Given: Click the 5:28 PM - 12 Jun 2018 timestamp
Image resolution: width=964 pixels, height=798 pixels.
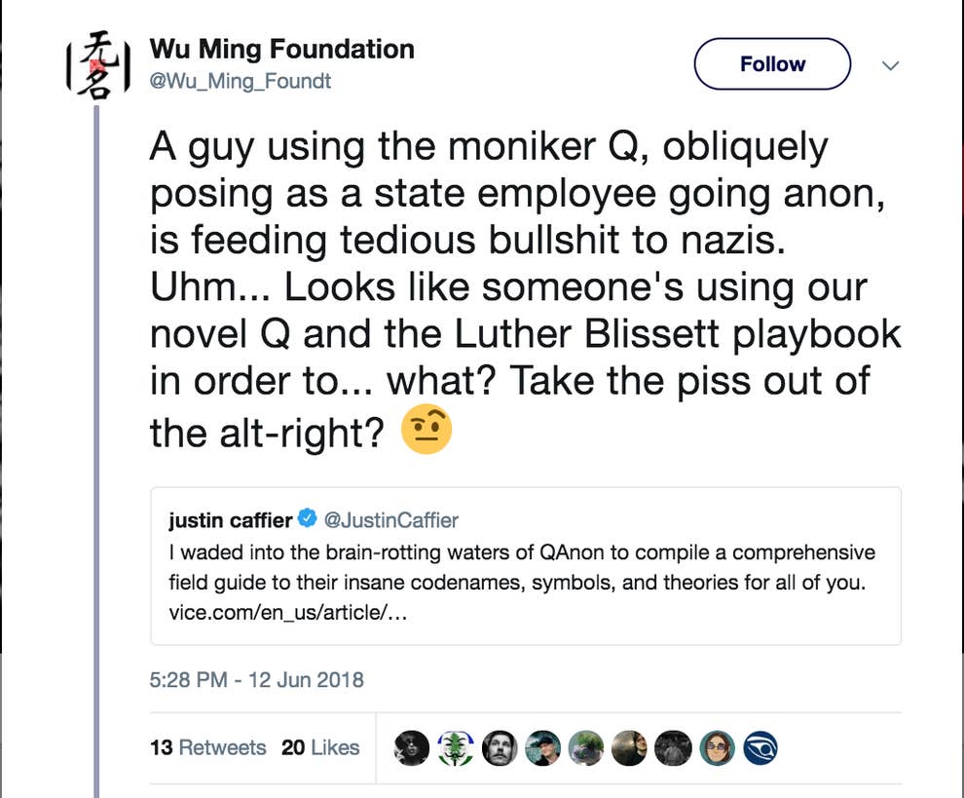Looking at the screenshot, I should pyautogui.click(x=256, y=679).
